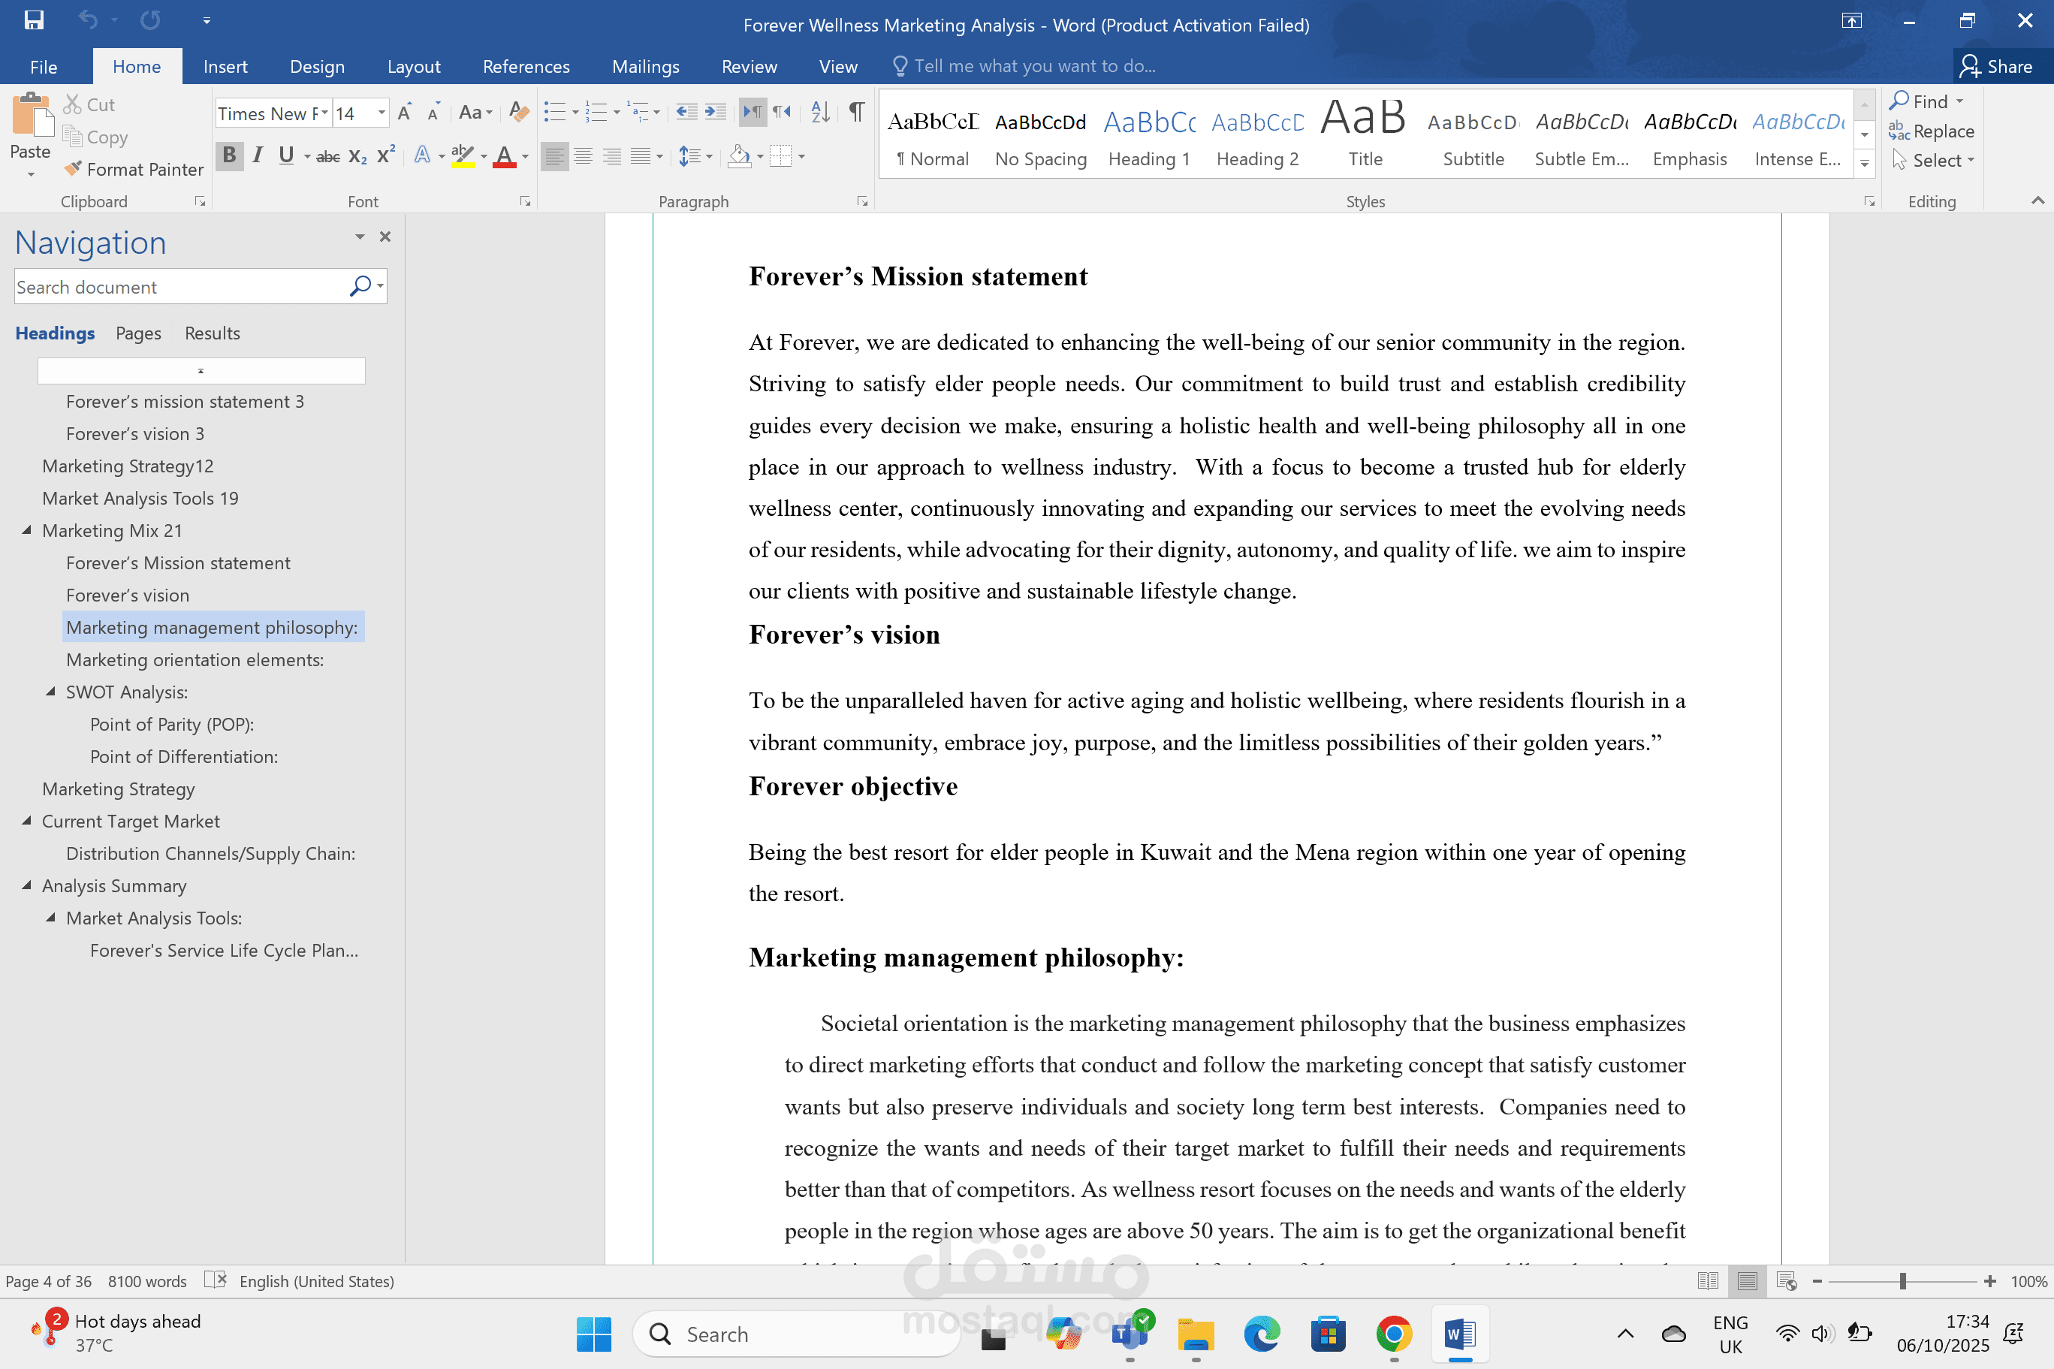Open the font size dropdown
The height and width of the screenshot is (1369, 2054).
pos(382,113)
